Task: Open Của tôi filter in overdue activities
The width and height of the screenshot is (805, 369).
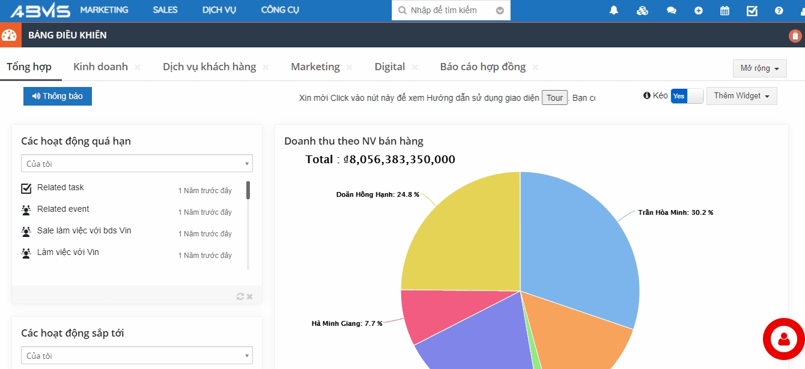Action: [137, 164]
